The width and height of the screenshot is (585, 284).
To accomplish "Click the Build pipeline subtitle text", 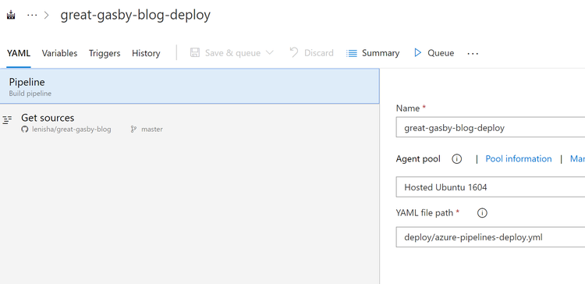I will coord(30,94).
